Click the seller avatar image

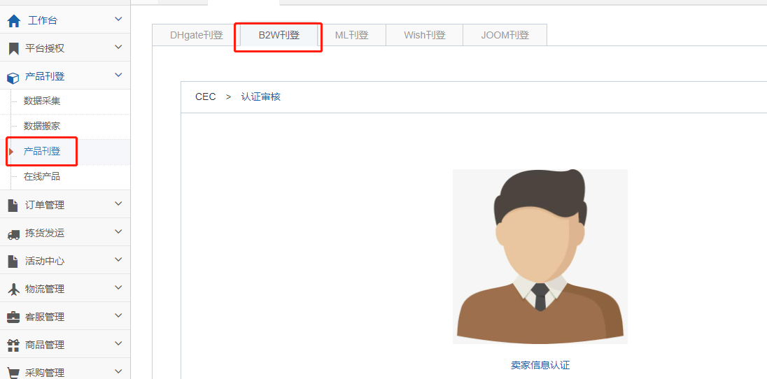[x=540, y=257]
